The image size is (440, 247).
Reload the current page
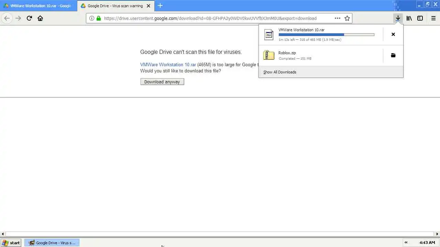tap(29, 18)
